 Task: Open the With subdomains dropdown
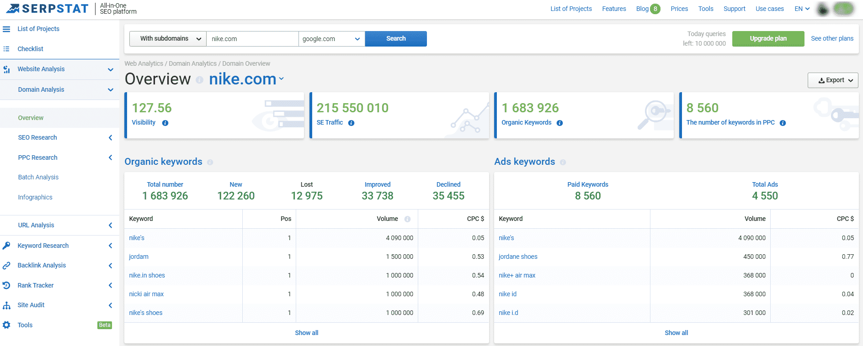click(168, 39)
